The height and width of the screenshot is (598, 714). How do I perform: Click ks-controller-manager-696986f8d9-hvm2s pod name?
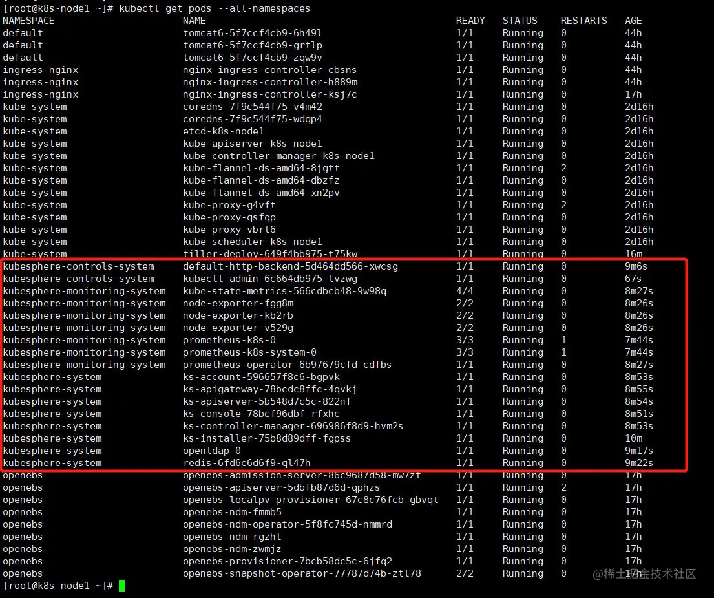pos(293,427)
